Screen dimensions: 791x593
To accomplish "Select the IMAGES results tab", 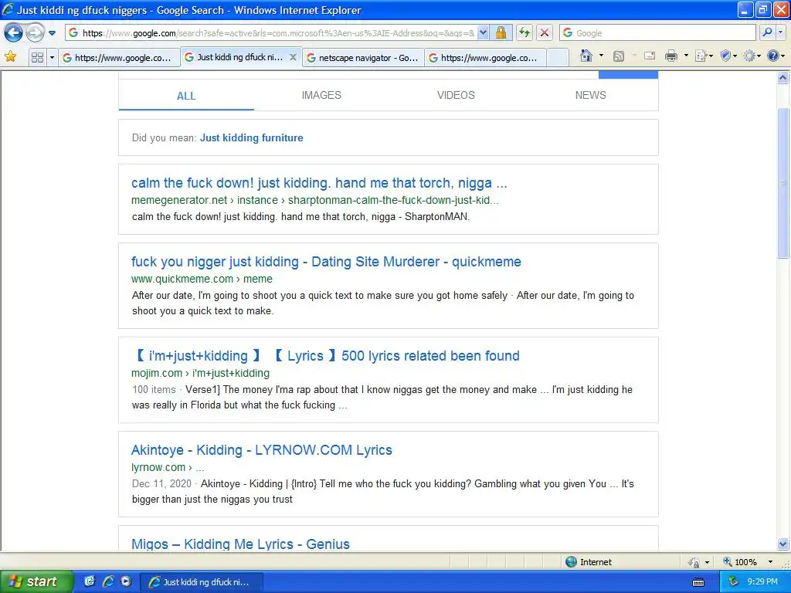I will 321,95.
